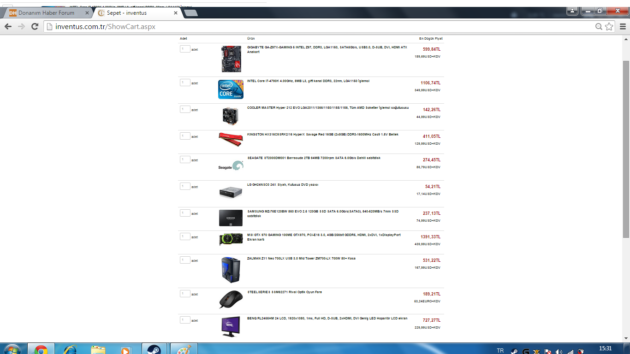The width and height of the screenshot is (630, 354).
Task: Click scrollbar down arrow at bottom
Action: click(x=626, y=339)
